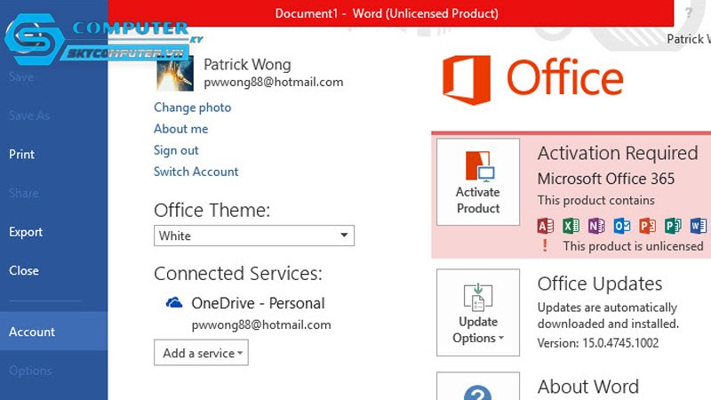Click the Outlook icon in product list

pos(621,226)
